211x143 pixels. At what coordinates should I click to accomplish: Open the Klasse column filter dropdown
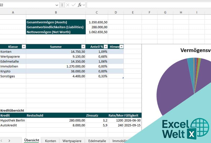coord(24,47)
